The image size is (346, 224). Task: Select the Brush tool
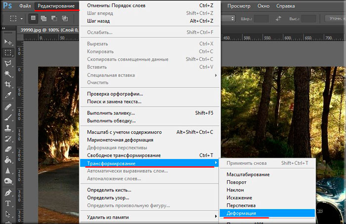(x=8, y=117)
